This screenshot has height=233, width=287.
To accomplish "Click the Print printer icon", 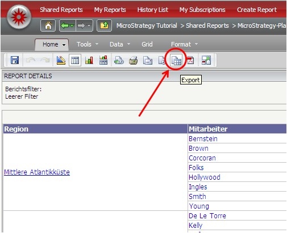I will coord(133,61).
